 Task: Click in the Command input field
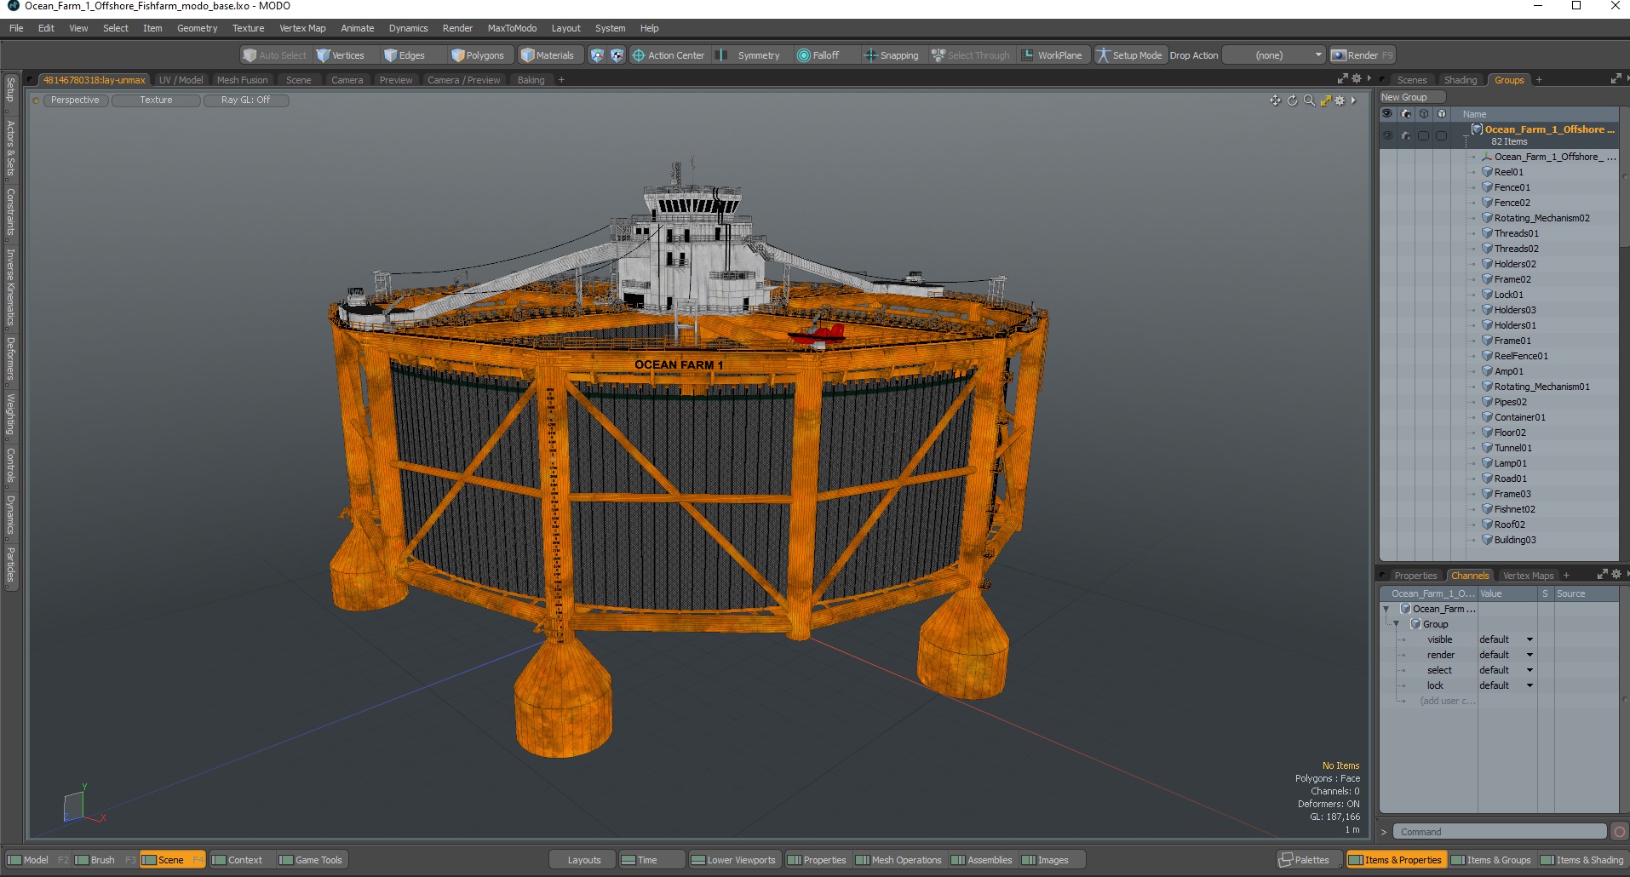click(1499, 832)
